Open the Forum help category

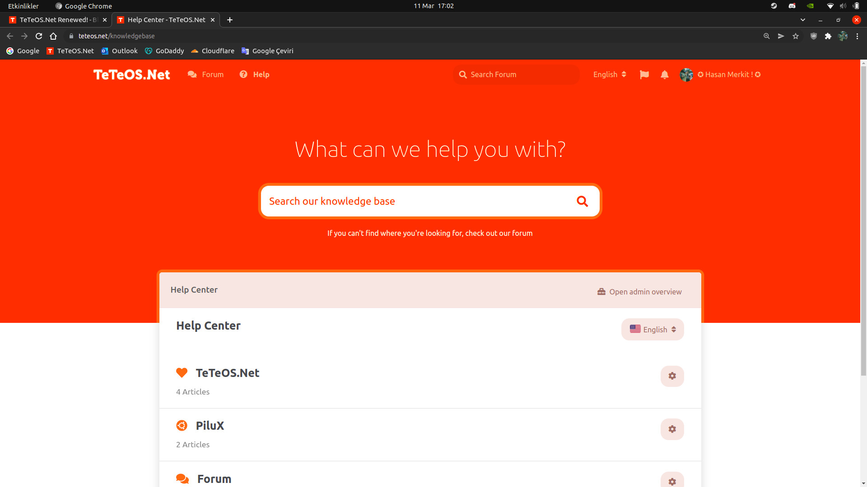point(214,479)
